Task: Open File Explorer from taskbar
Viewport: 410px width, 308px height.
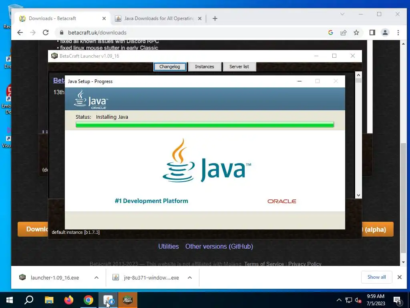Action: coord(49,300)
